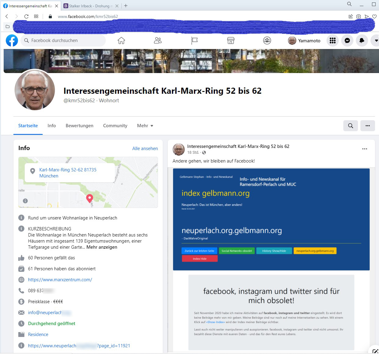Click the map info icon
Screen dimensions: 379x354
pos(25,201)
